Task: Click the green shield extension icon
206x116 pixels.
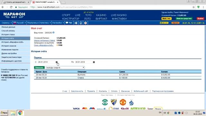Action: point(198,7)
